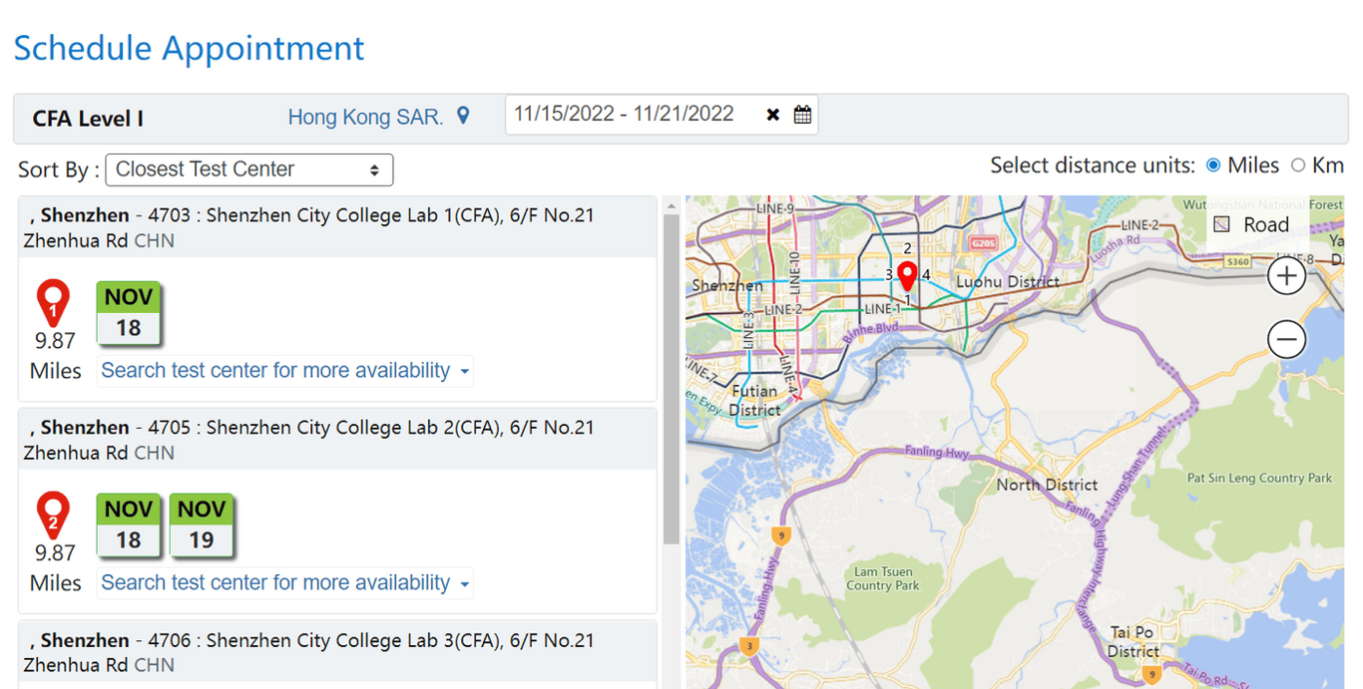Click Lam Tsuen Country Park on map

883,578
